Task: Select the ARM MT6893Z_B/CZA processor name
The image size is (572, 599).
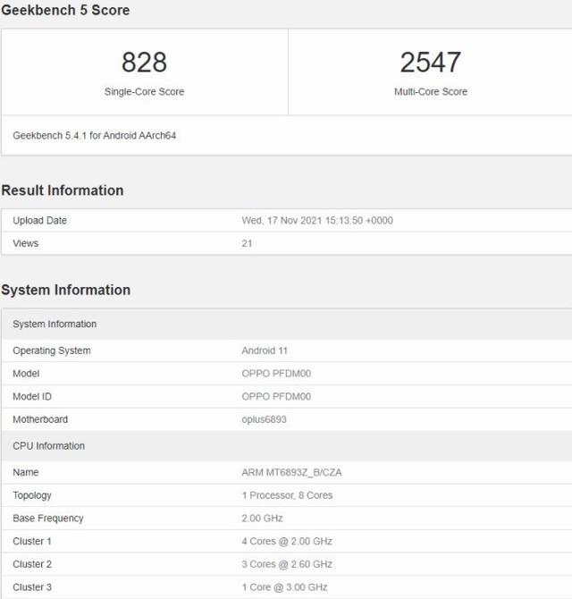Action: (x=291, y=472)
